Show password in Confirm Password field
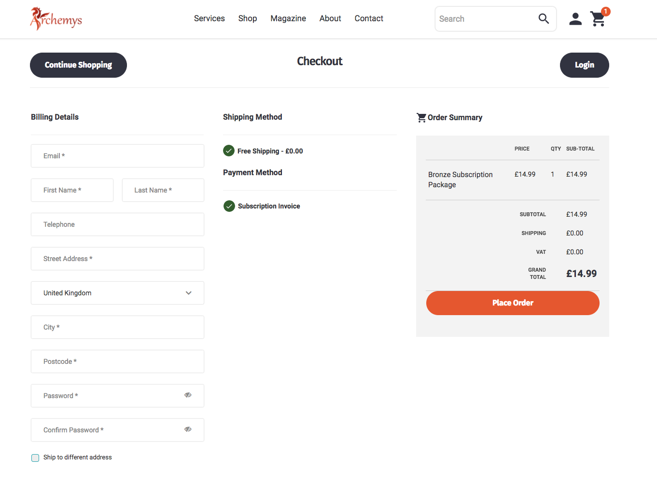Viewport: 657px width, 485px height. tap(188, 430)
